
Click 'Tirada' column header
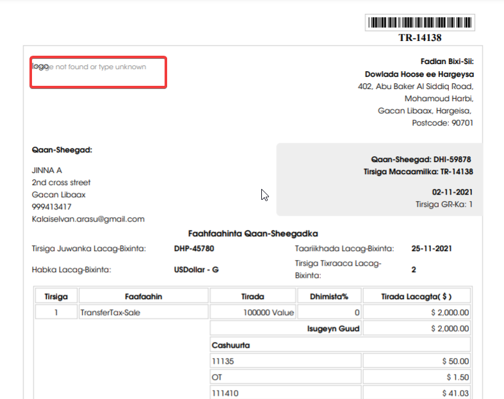253,297
